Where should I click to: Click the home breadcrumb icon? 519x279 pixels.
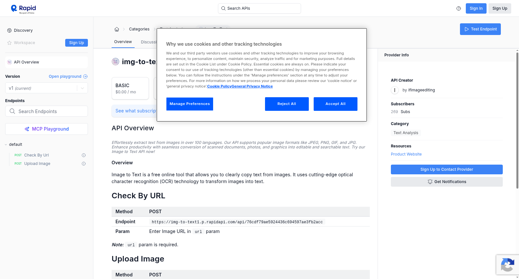[117, 29]
